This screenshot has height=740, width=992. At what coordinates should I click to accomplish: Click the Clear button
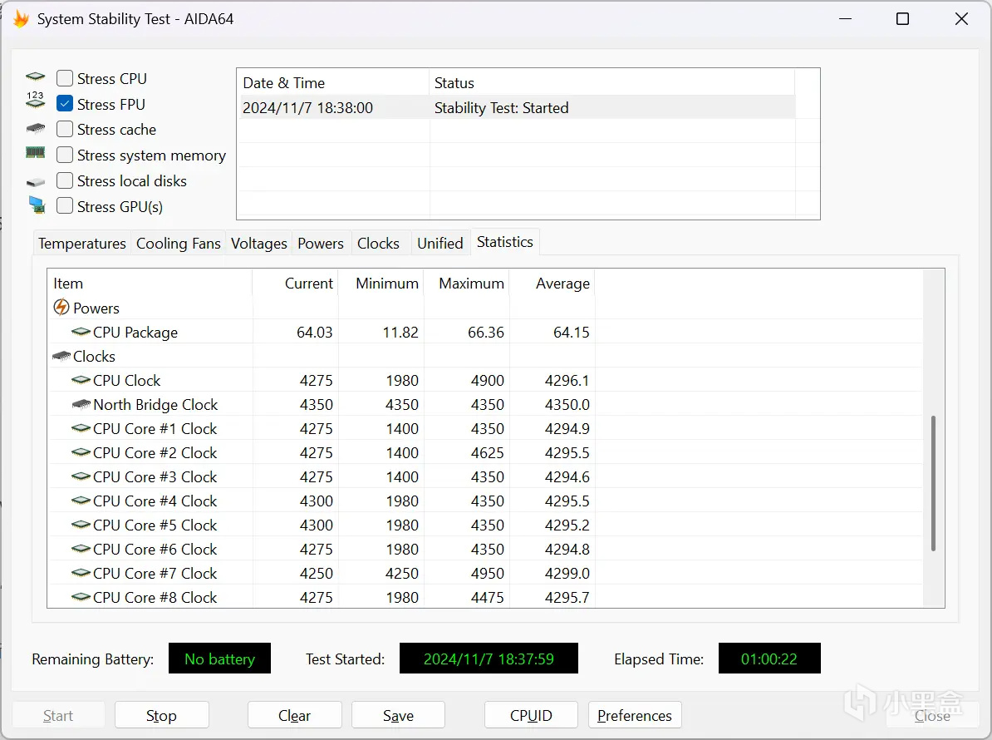pos(294,715)
